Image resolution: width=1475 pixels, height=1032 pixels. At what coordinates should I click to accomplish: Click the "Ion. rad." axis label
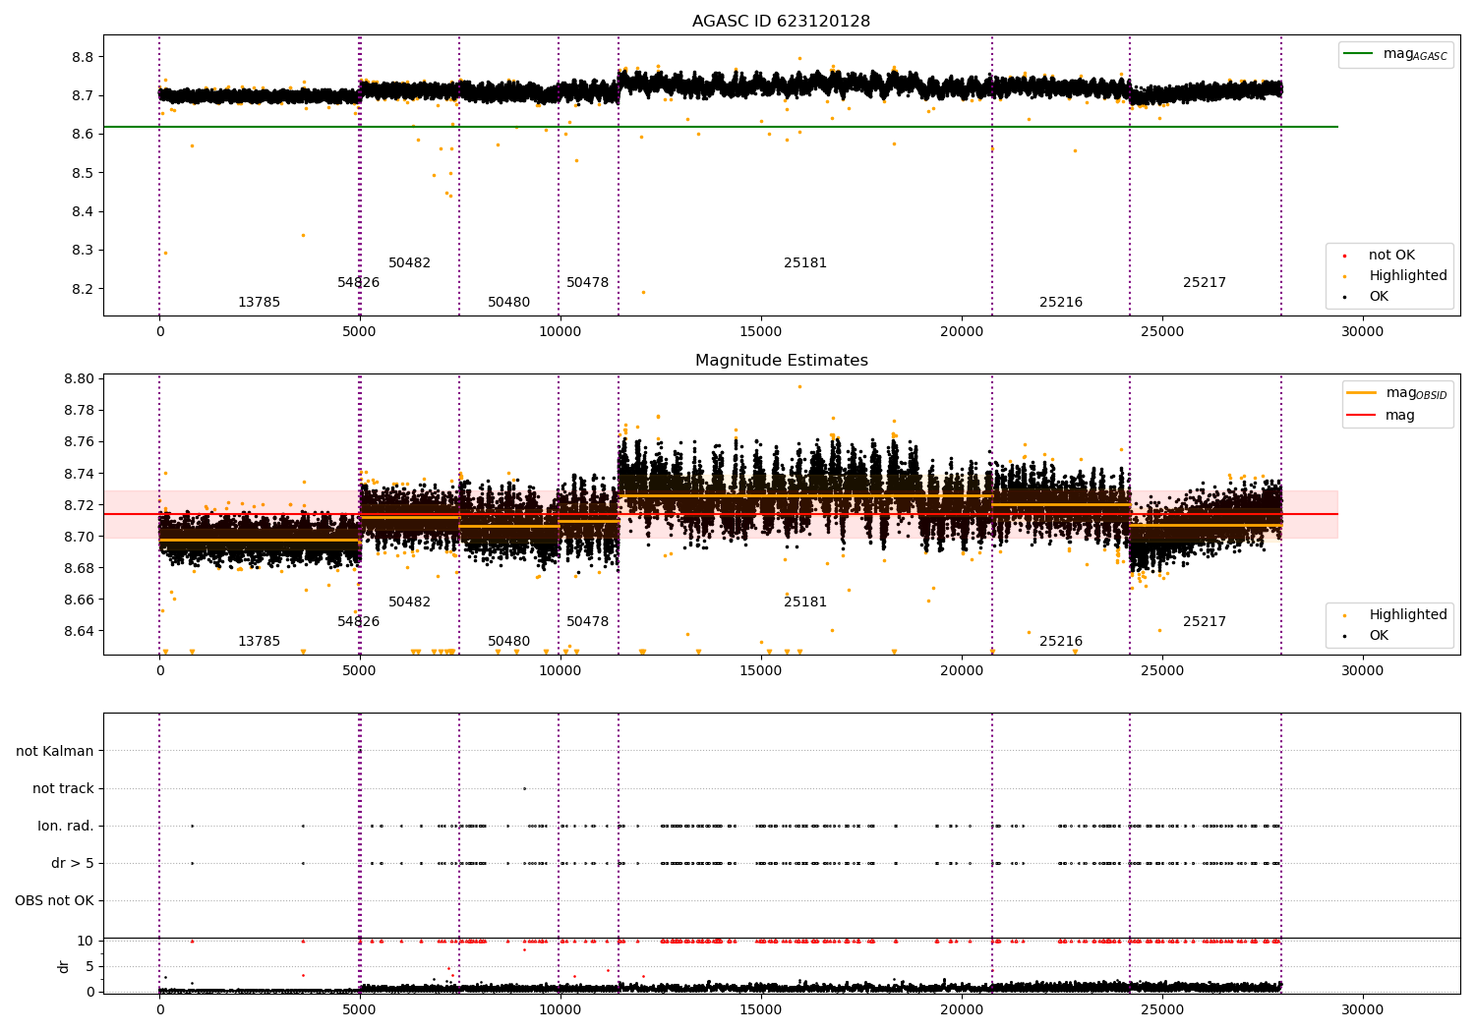click(x=66, y=827)
